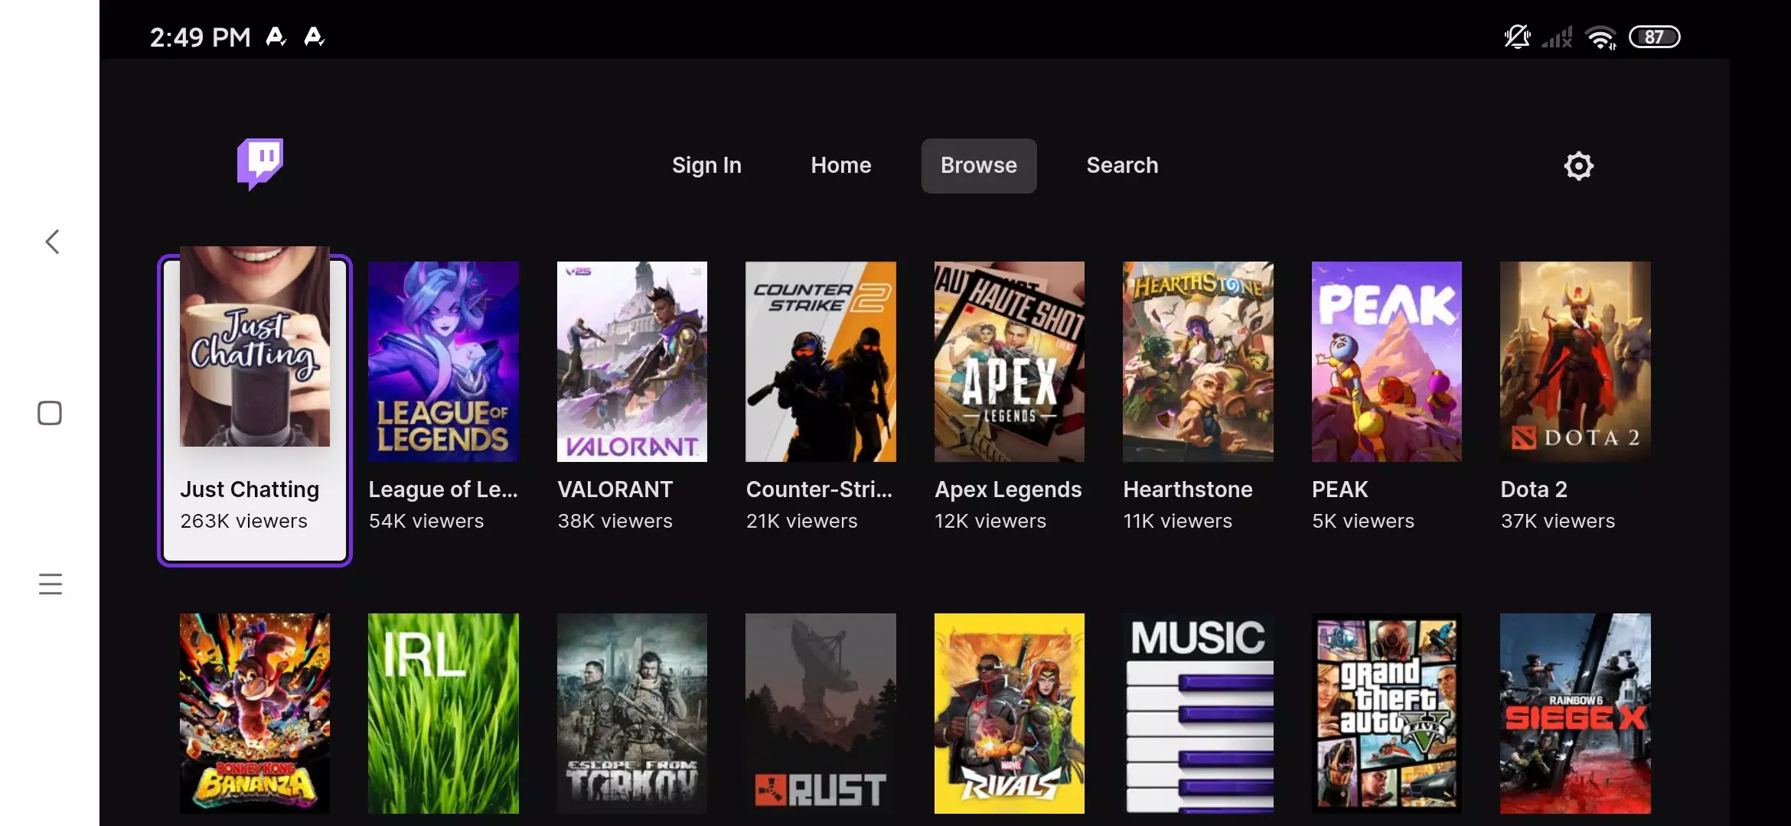Tap the muted notification bell icon

[1518, 36]
